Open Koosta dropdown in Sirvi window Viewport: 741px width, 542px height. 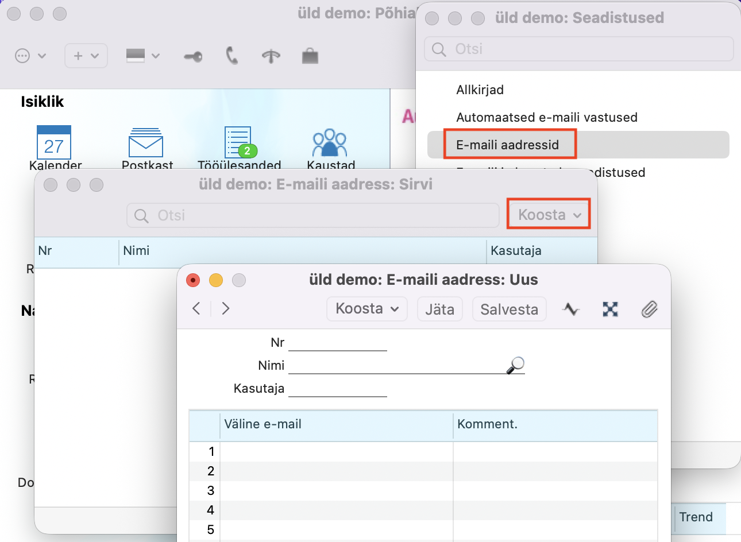[549, 215]
